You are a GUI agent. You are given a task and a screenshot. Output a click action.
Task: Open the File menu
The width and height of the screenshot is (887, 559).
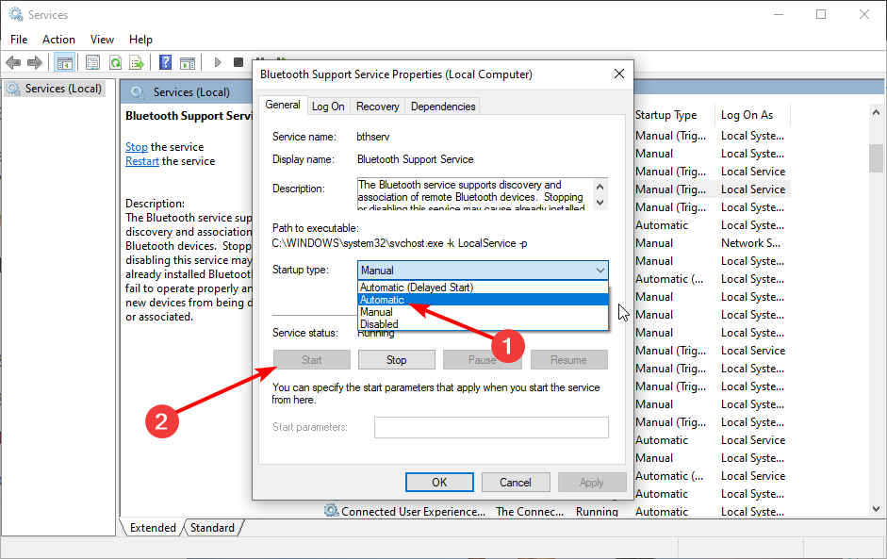19,39
